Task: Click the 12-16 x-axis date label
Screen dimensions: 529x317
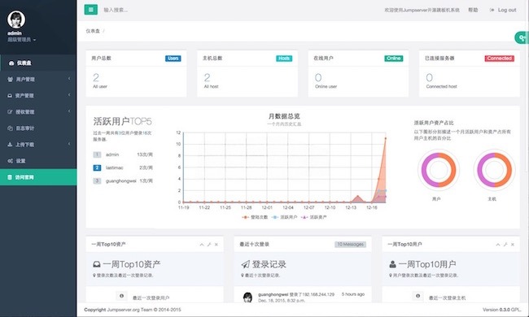Action: coord(371,207)
